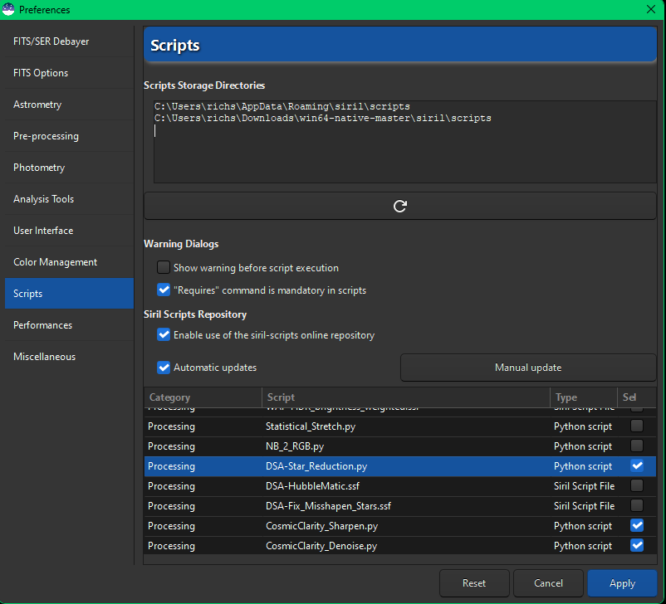Sort by the Type column header
The width and height of the screenshot is (666, 604).
[x=584, y=397]
